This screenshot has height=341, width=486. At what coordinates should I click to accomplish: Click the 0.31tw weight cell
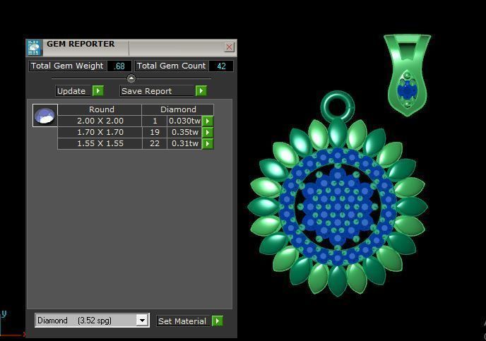point(185,144)
